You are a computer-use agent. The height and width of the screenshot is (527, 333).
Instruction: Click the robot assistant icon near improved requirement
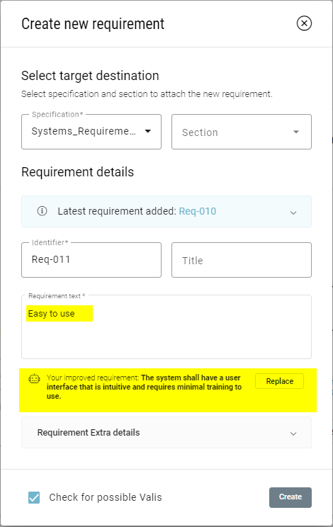click(x=34, y=379)
